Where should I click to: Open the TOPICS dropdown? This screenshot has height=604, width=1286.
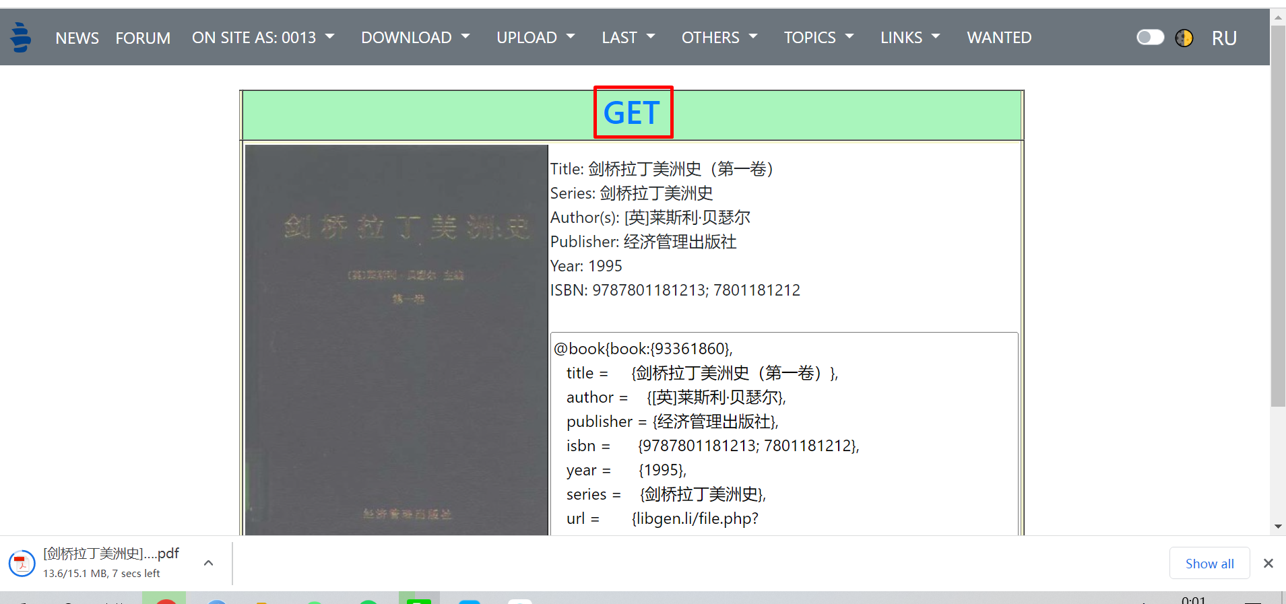point(818,38)
